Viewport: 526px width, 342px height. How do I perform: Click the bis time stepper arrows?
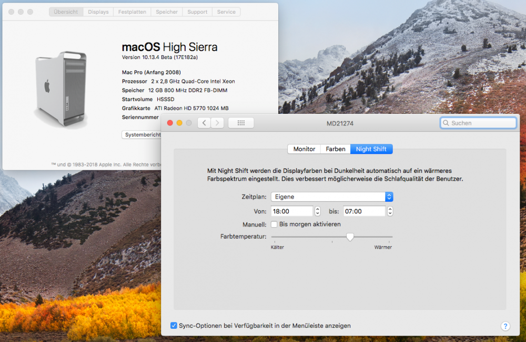click(390, 211)
